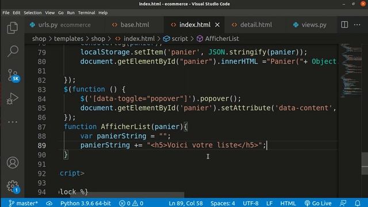Image resolution: width=368 pixels, height=207 pixels.
Task: Change the LF end of line sequence
Action: pyautogui.click(x=269, y=203)
